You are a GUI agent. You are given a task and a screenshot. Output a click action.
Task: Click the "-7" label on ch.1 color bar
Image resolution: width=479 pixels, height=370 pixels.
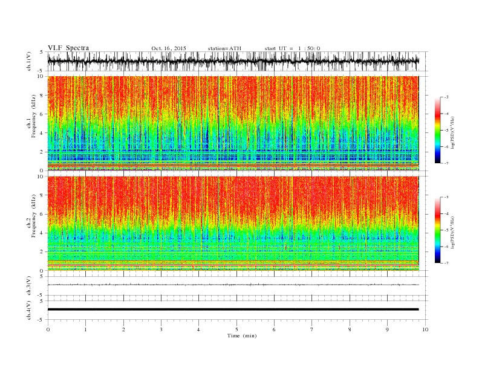(446, 163)
